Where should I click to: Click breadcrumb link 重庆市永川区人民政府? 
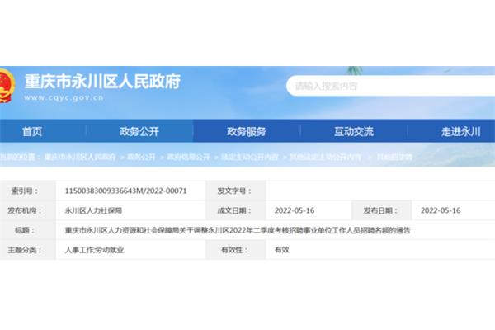(x=80, y=157)
